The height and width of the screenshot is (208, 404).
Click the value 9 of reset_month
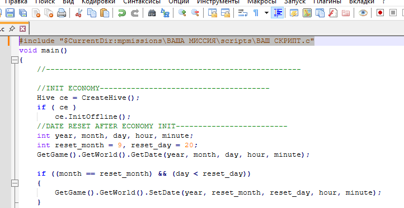(x=120, y=146)
